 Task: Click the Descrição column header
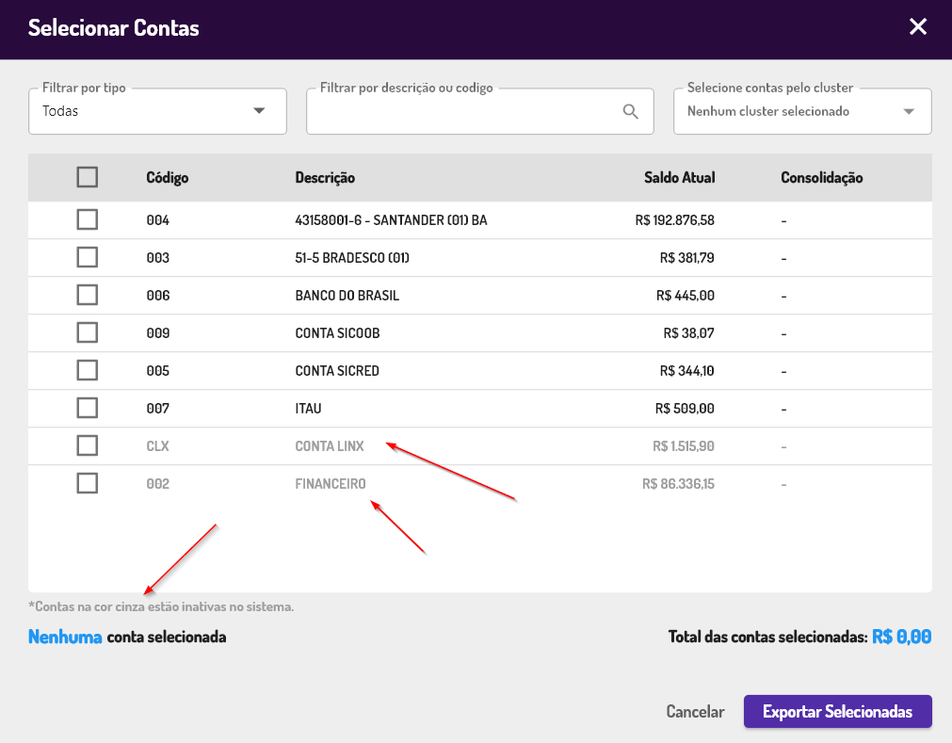pos(325,178)
